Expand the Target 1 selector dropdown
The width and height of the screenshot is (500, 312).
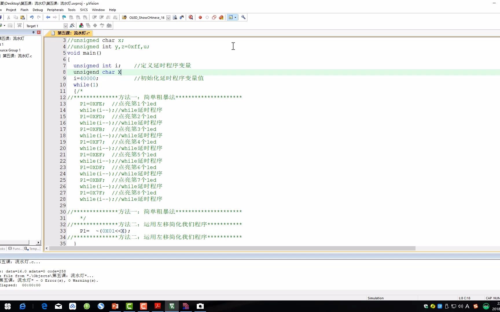pyautogui.click(x=66, y=26)
